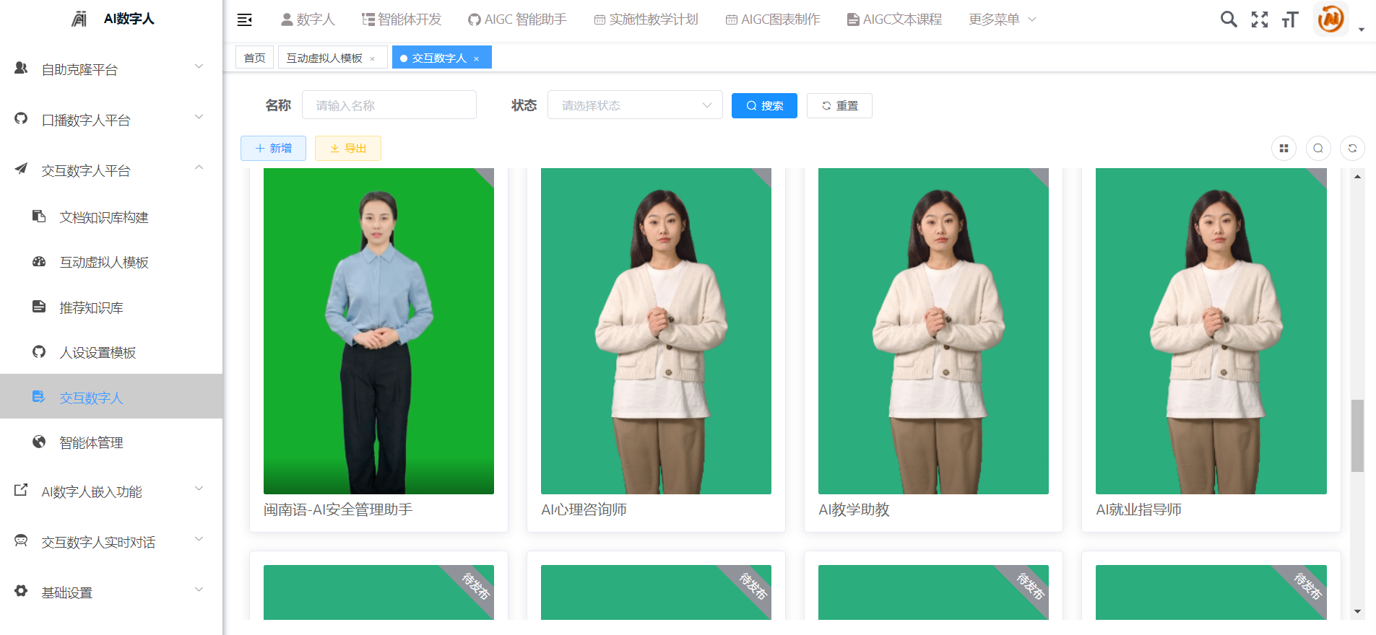
Task: Click the scrollbar down arrow
Action: 1357,611
